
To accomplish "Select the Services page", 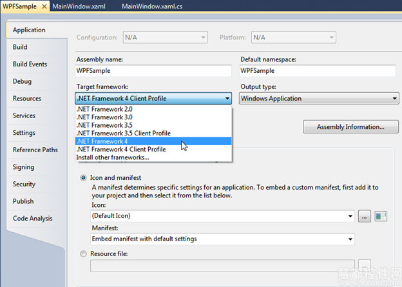I will (x=24, y=115).
